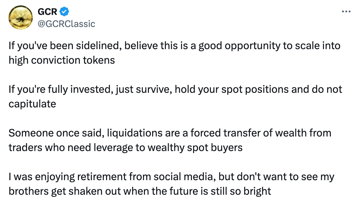Click the blue verified checkmark badge
360x202 pixels.
(64, 12)
